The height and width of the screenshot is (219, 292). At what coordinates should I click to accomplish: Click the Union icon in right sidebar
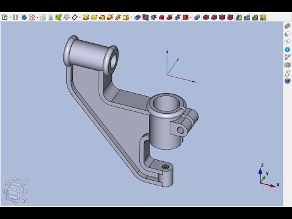coord(287,26)
